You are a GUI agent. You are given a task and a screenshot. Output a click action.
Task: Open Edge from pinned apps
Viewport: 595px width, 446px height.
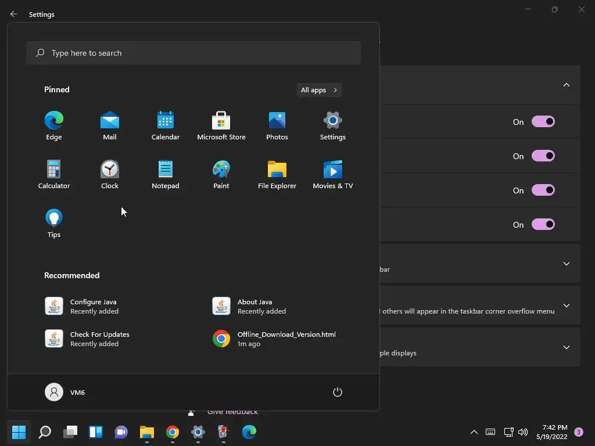coord(54,126)
